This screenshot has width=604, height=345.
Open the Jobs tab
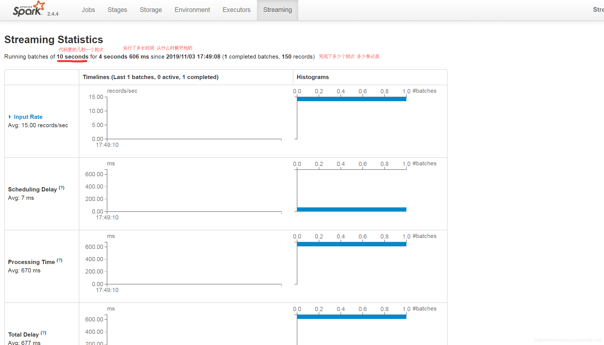(88, 10)
